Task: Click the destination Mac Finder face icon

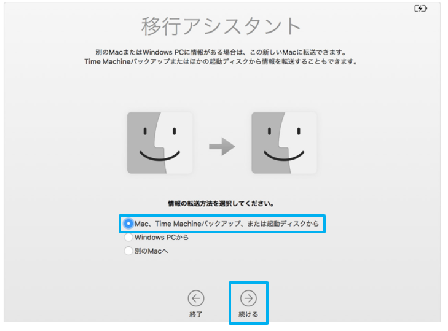Action: (x=284, y=143)
